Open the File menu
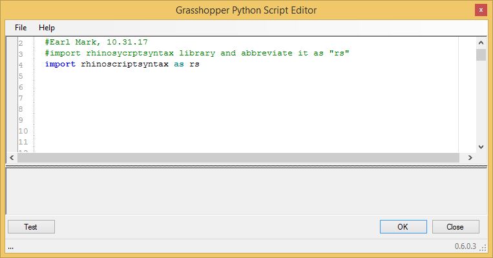The width and height of the screenshot is (493, 258). 21,28
